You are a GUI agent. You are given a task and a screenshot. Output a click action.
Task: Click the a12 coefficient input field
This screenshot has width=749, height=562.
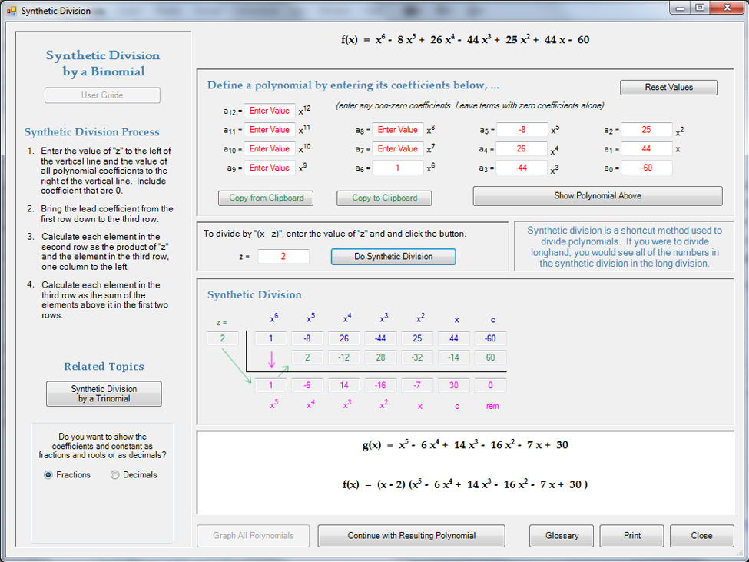pyautogui.click(x=270, y=111)
